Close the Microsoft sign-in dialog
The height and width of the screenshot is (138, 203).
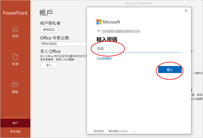[186, 11]
